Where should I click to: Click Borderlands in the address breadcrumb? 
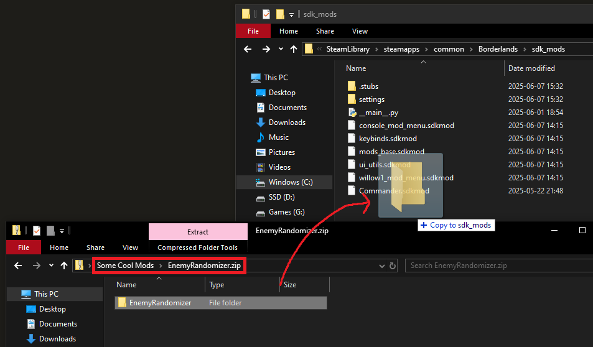[498, 49]
